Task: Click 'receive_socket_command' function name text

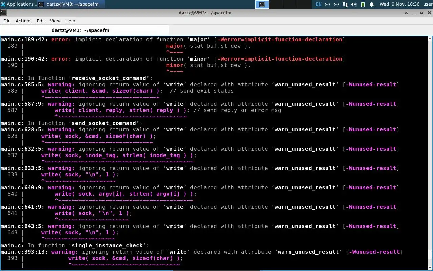Action: [109, 78]
